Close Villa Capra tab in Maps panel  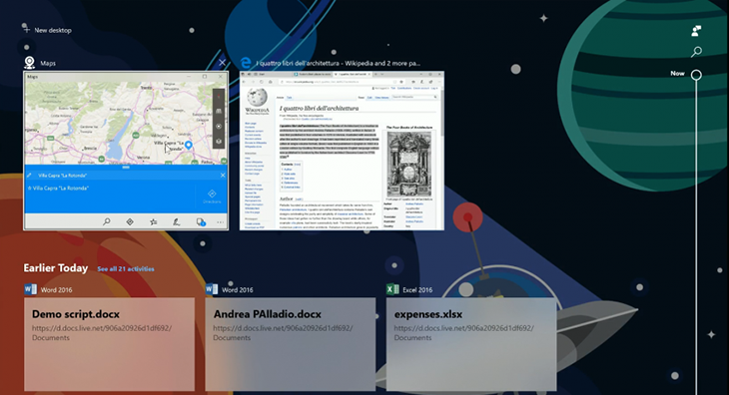point(223,175)
